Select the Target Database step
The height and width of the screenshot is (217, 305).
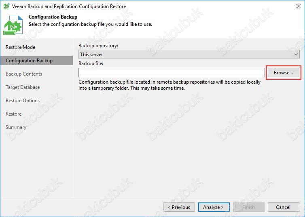(23, 87)
